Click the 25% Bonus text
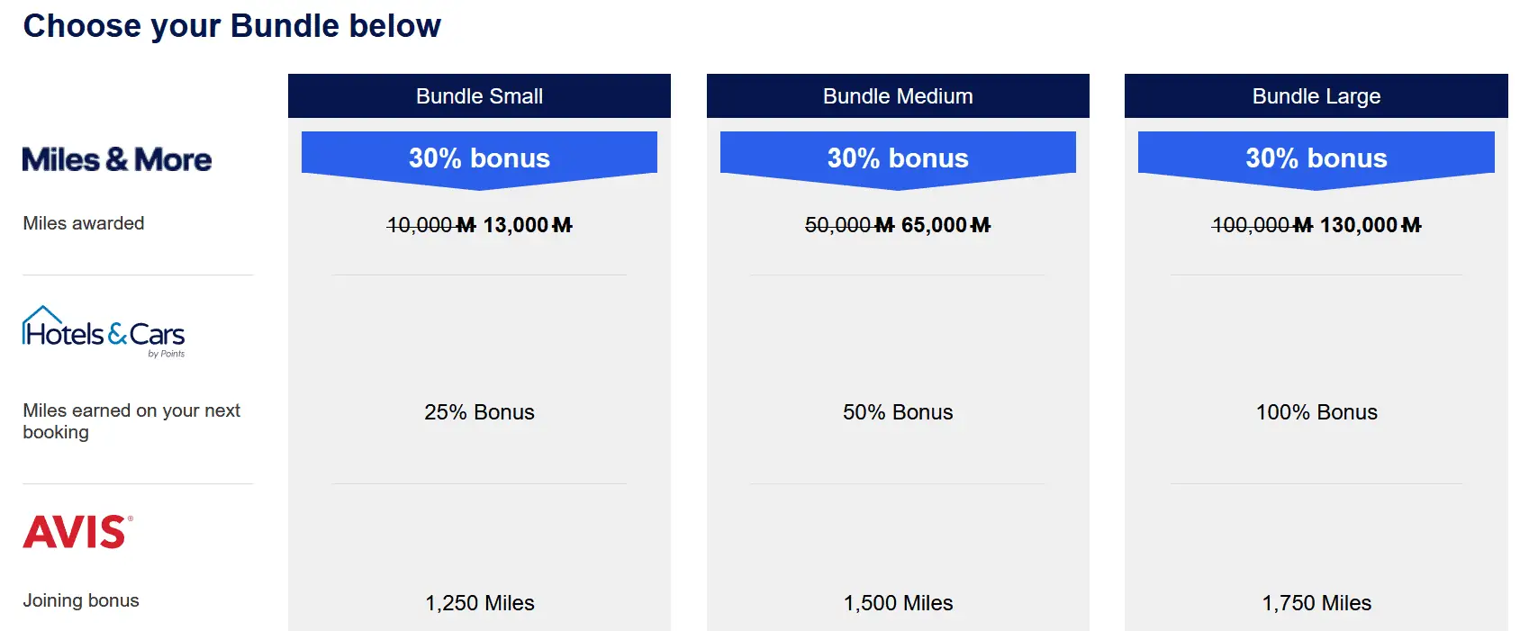 (479, 412)
